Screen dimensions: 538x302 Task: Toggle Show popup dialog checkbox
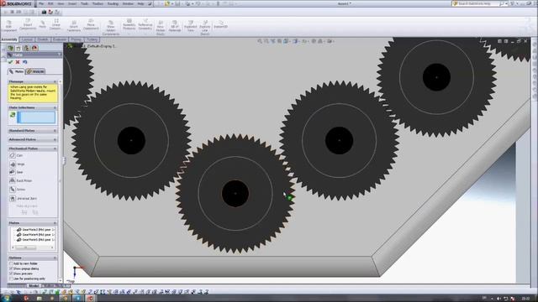[x=11, y=268]
